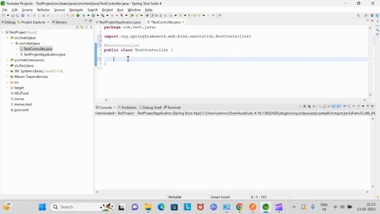The image size is (380, 214).
Task: Select HELP.md in Project Explorer
Action: pos(21,93)
